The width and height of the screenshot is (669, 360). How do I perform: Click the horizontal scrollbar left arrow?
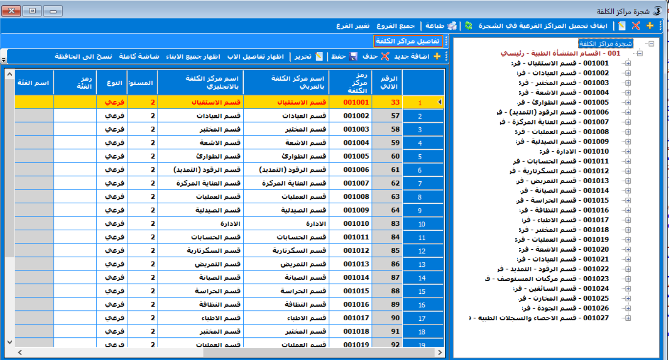tap(19, 352)
